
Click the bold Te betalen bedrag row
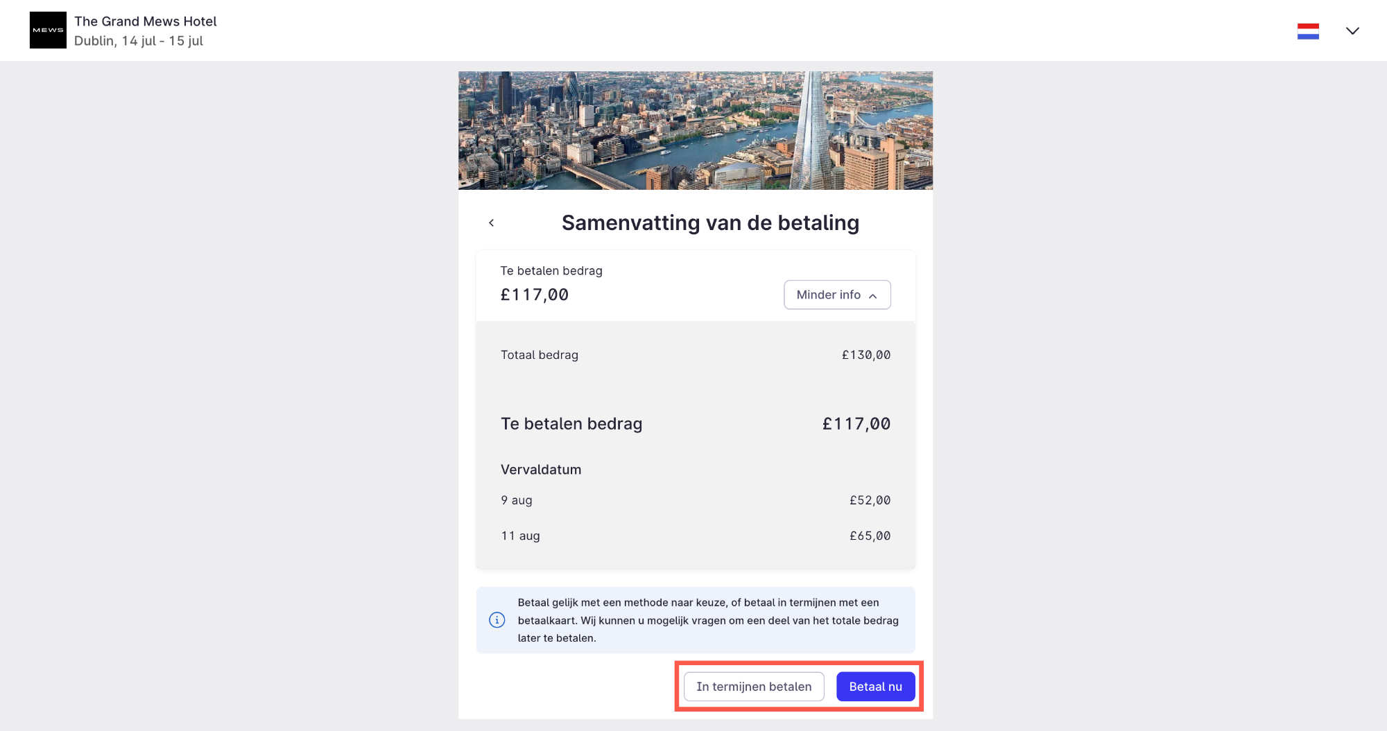[x=696, y=424]
